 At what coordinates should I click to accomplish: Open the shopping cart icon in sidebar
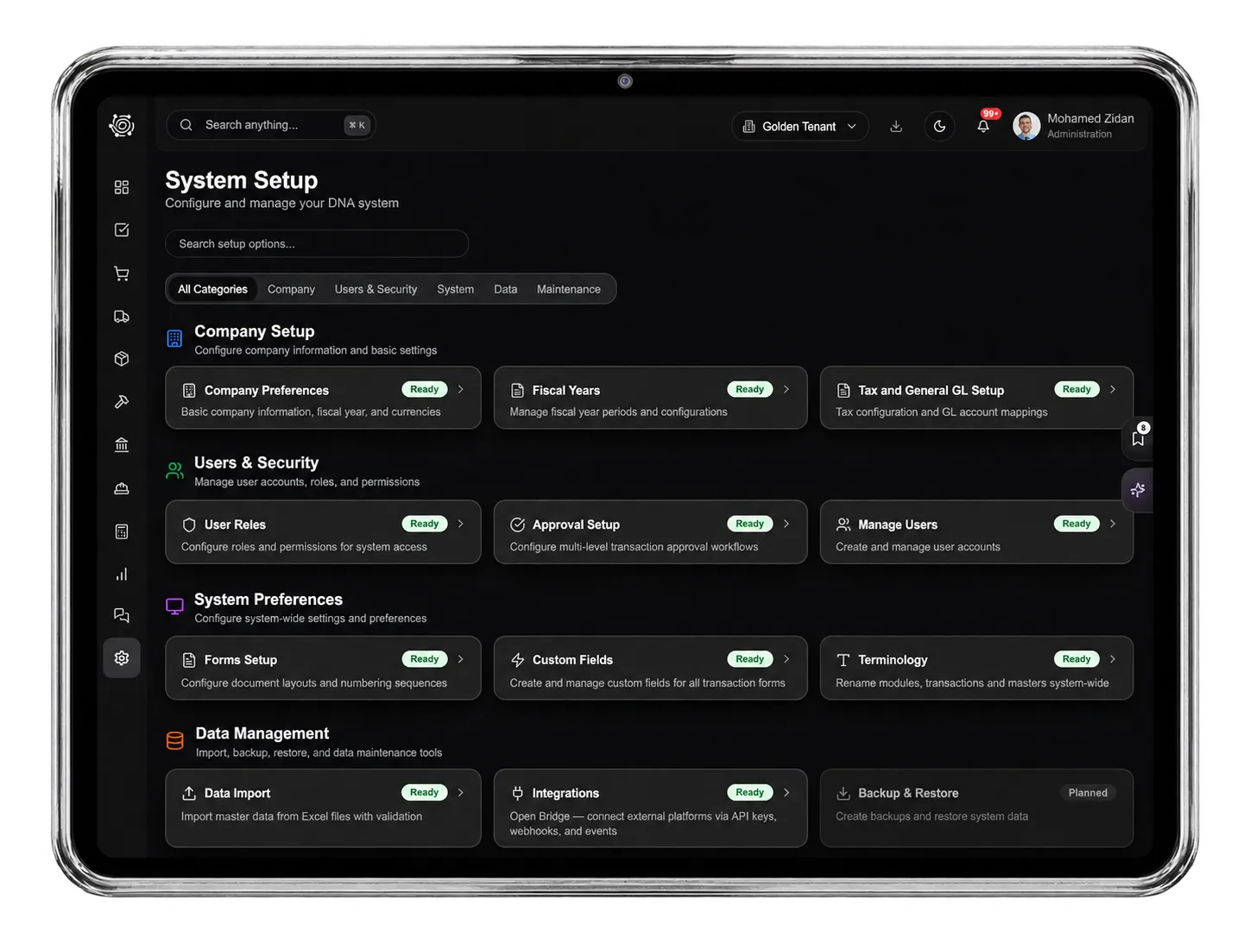click(122, 274)
